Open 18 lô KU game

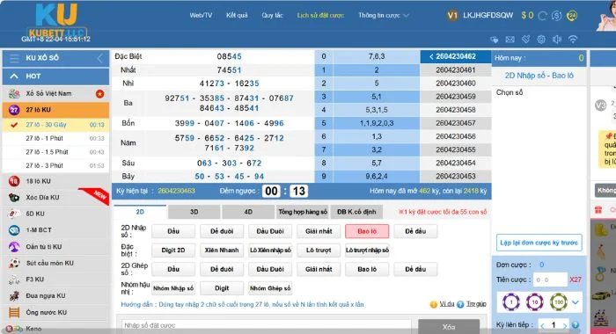55,181
